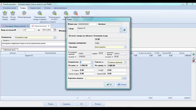Screen dimensions: 196x110
Task: Open the Дополнительно ribbon tab
Action: pyautogui.click(x=60, y=8)
